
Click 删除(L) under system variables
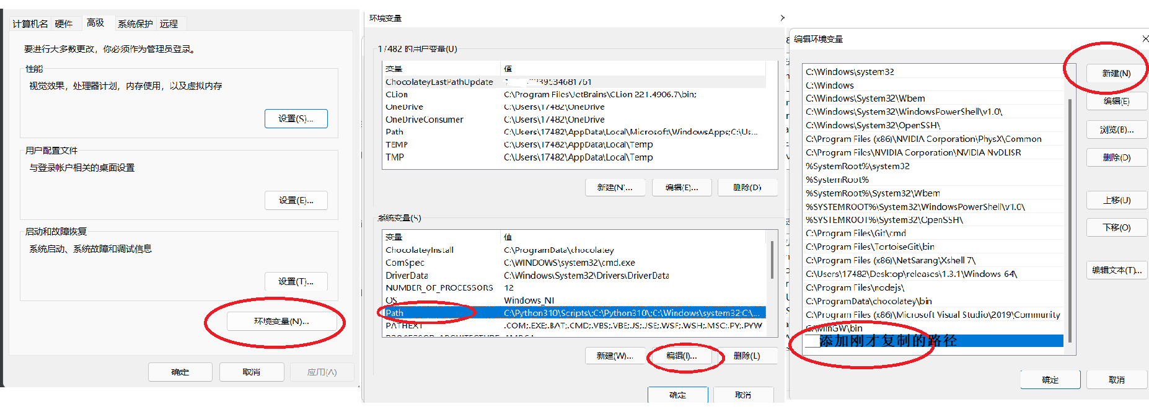tap(747, 356)
